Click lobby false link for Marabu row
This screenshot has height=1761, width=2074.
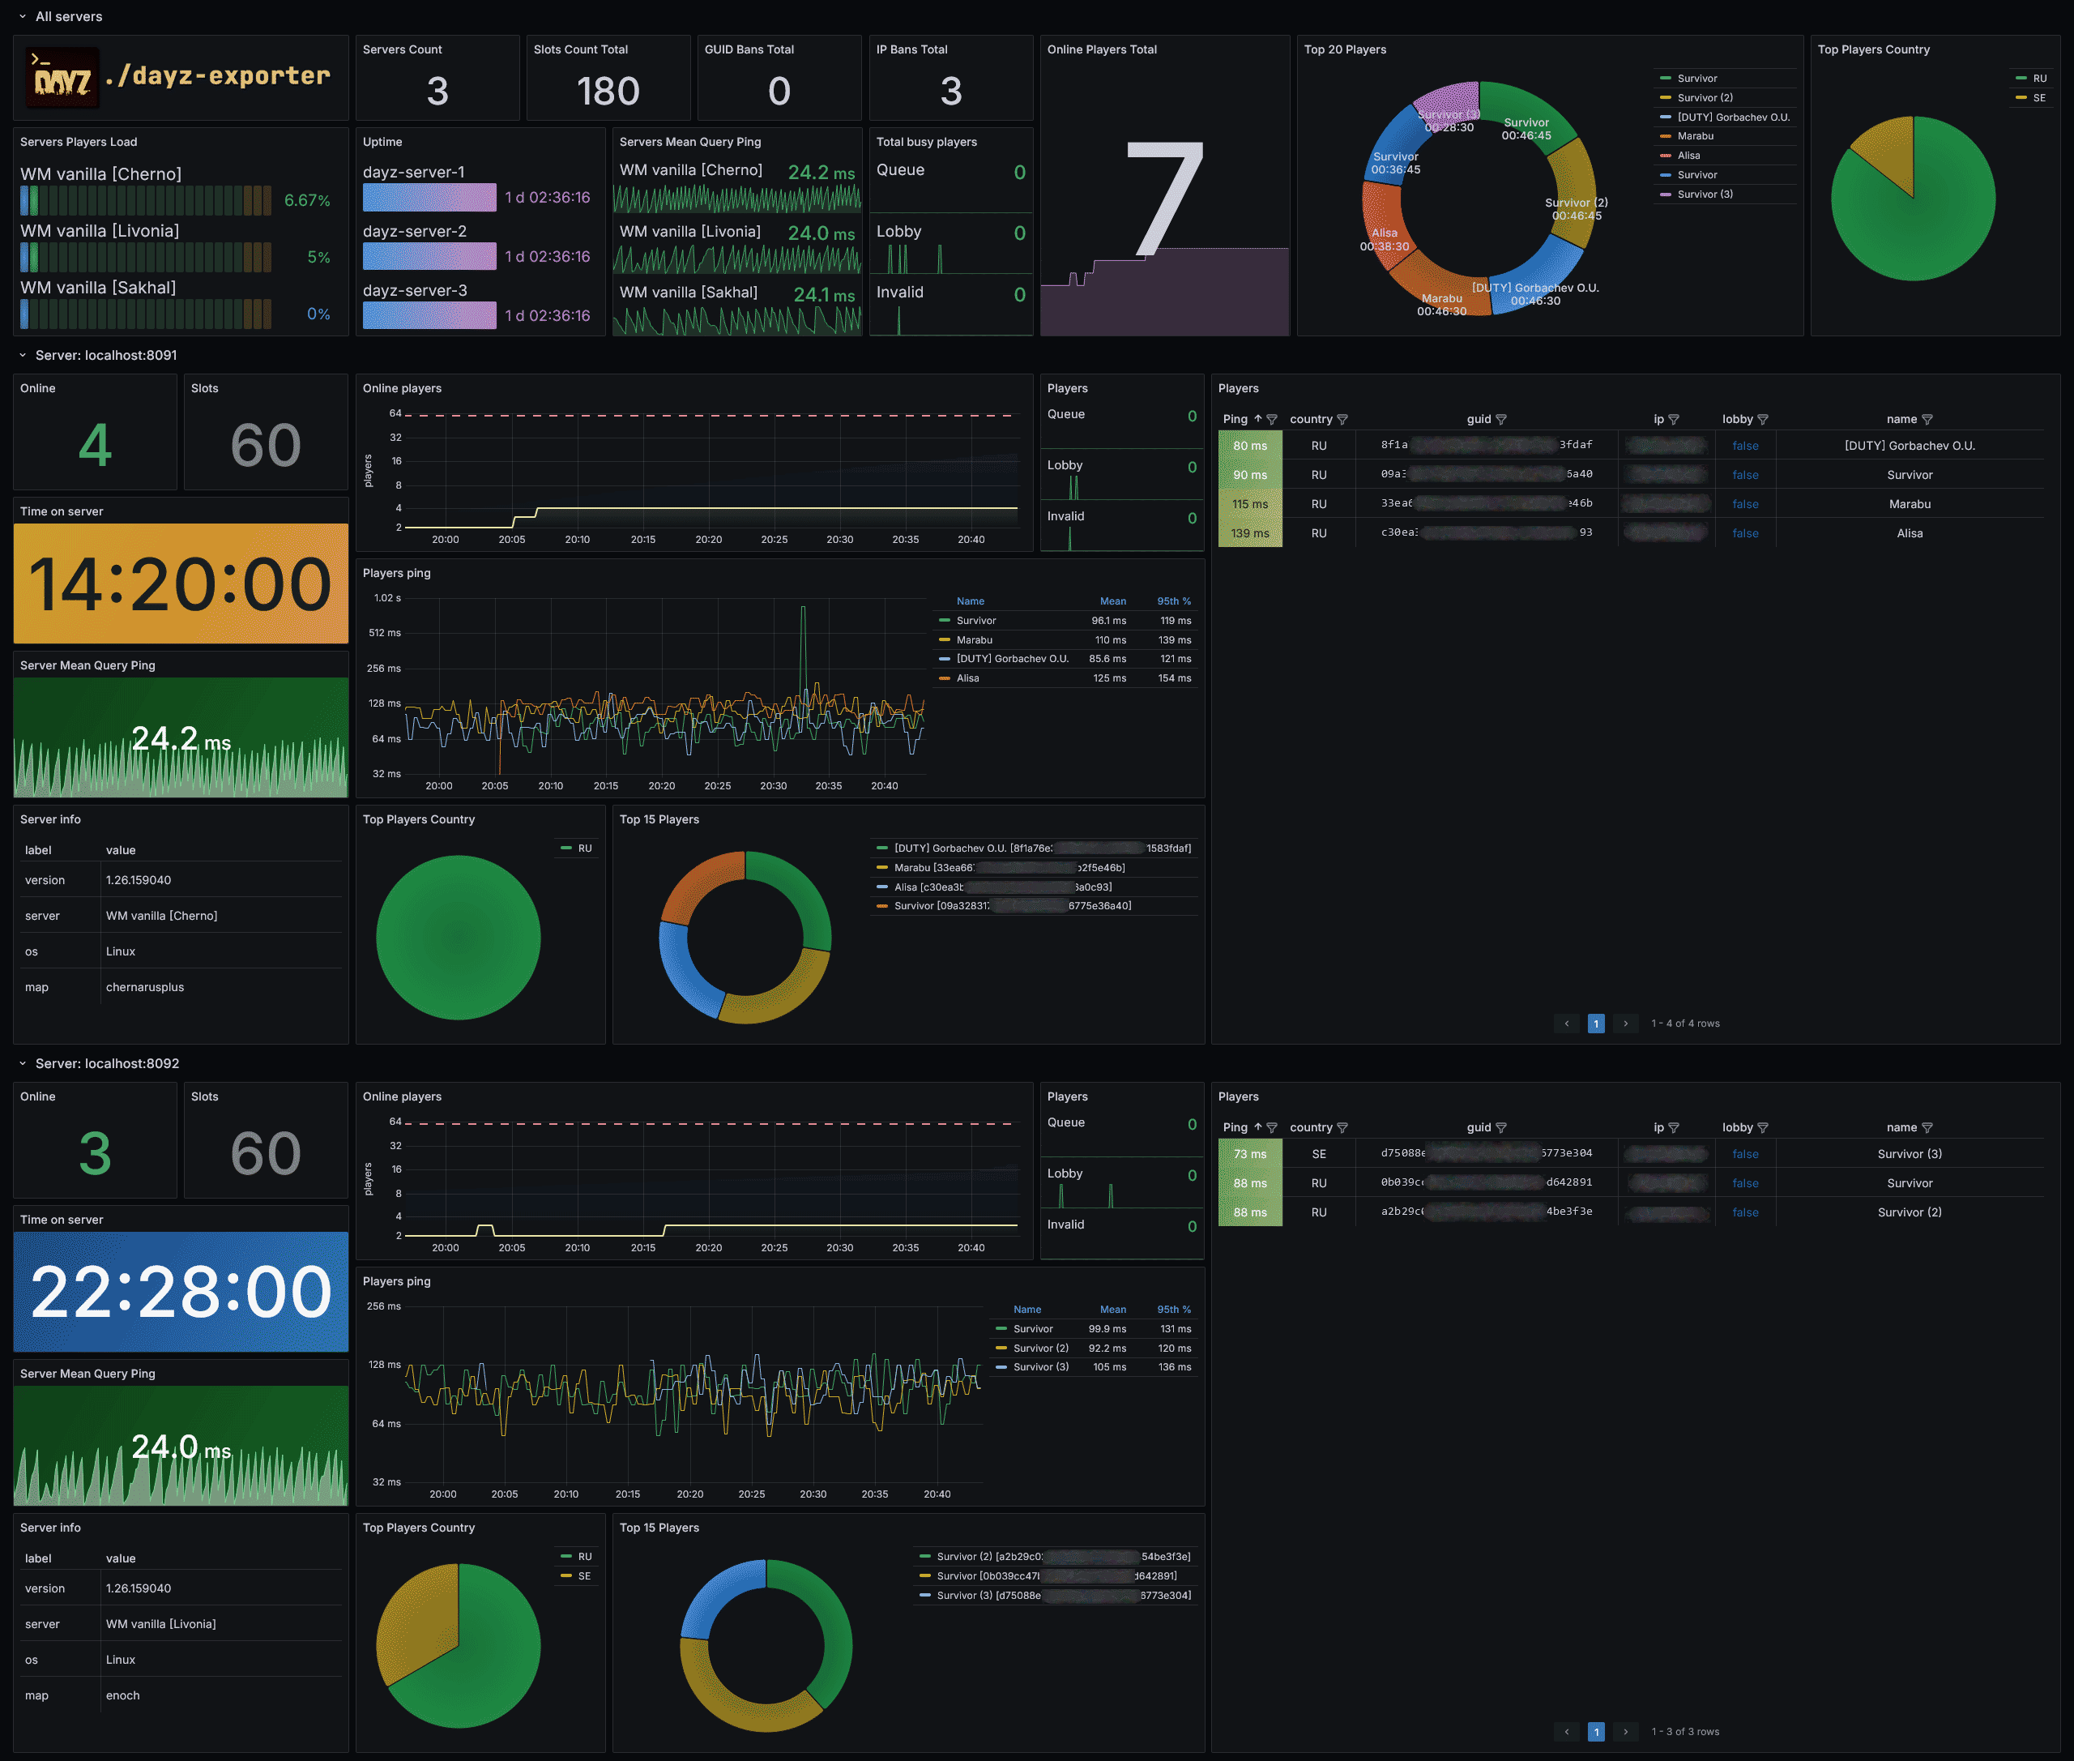pyautogui.click(x=1744, y=504)
